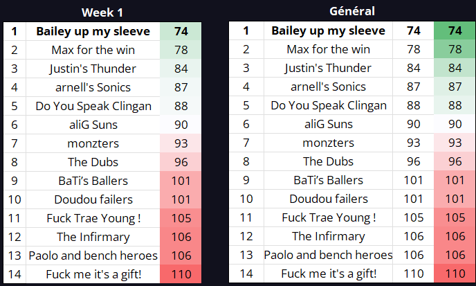Click rank number 7 in Général table
This screenshot has height=286, width=476.
tap(246, 143)
